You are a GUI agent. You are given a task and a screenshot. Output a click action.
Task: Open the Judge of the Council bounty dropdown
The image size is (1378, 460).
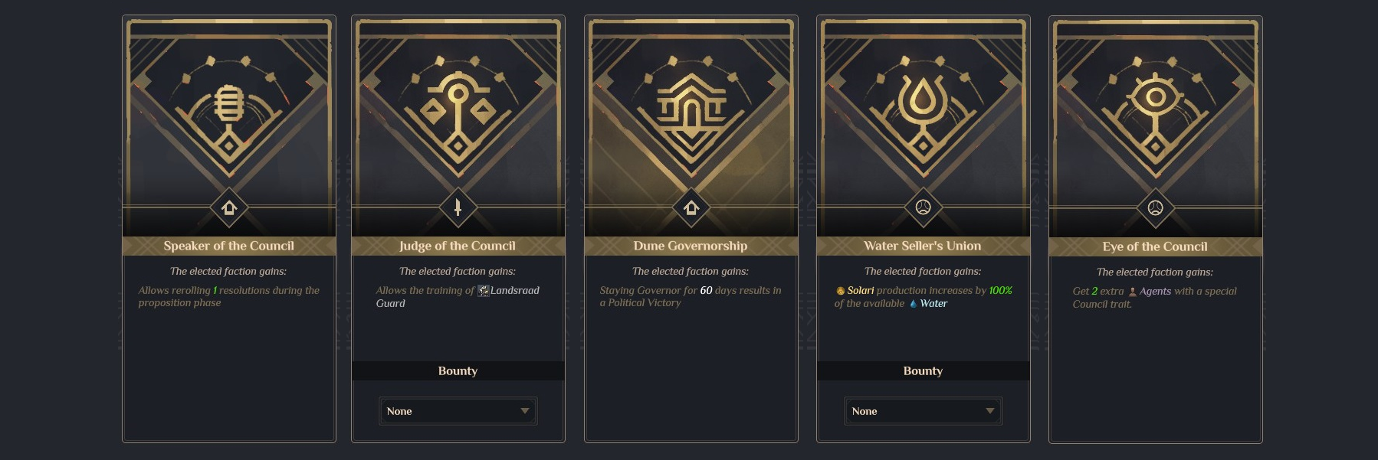coord(458,411)
